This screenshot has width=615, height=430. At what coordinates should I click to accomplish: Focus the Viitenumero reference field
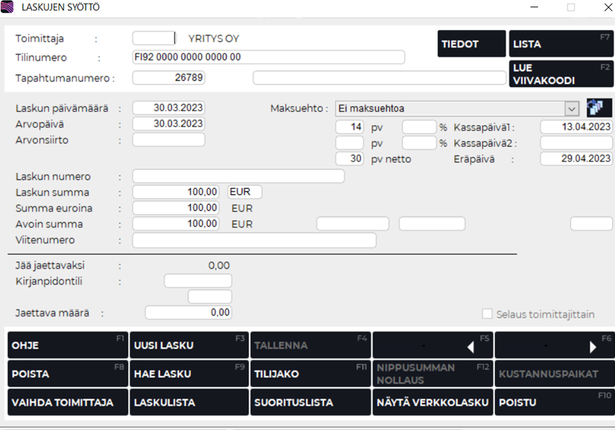click(x=254, y=240)
